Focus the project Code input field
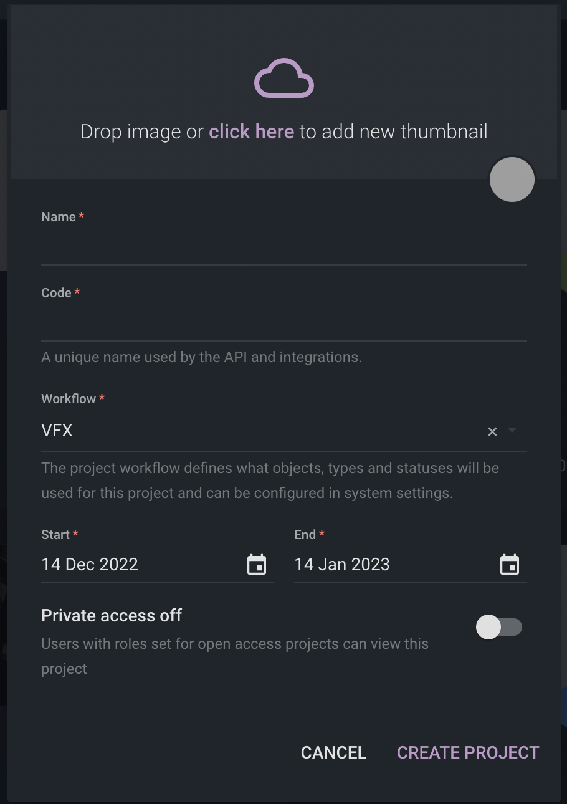Screen dimensions: 567x804 pyautogui.click(x=284, y=323)
